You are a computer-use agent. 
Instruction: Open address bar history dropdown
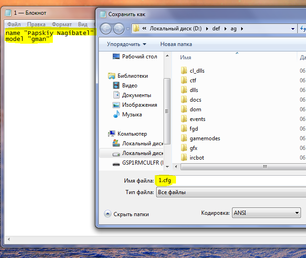(x=293, y=29)
